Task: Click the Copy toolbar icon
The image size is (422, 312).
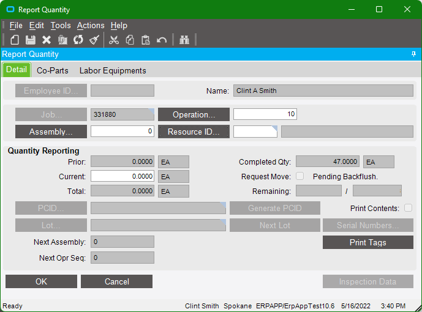Action: click(x=130, y=40)
